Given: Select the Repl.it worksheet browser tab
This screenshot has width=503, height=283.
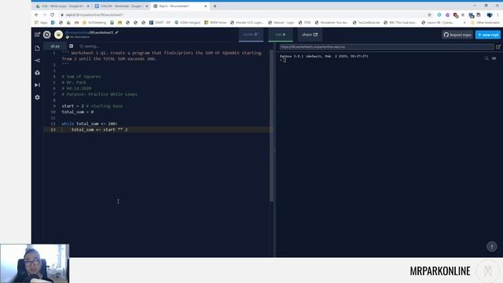Looking at the screenshot, I should click(x=180, y=6).
